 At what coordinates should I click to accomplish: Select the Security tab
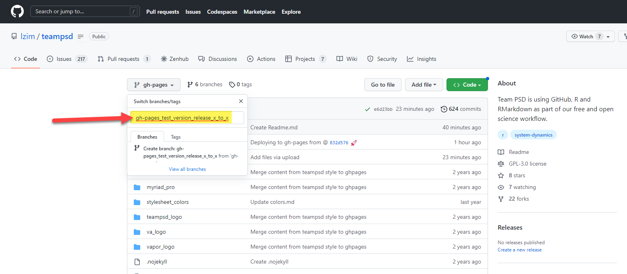[382, 59]
